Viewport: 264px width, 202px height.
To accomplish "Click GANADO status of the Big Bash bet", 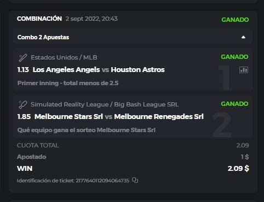I will (x=234, y=104).
